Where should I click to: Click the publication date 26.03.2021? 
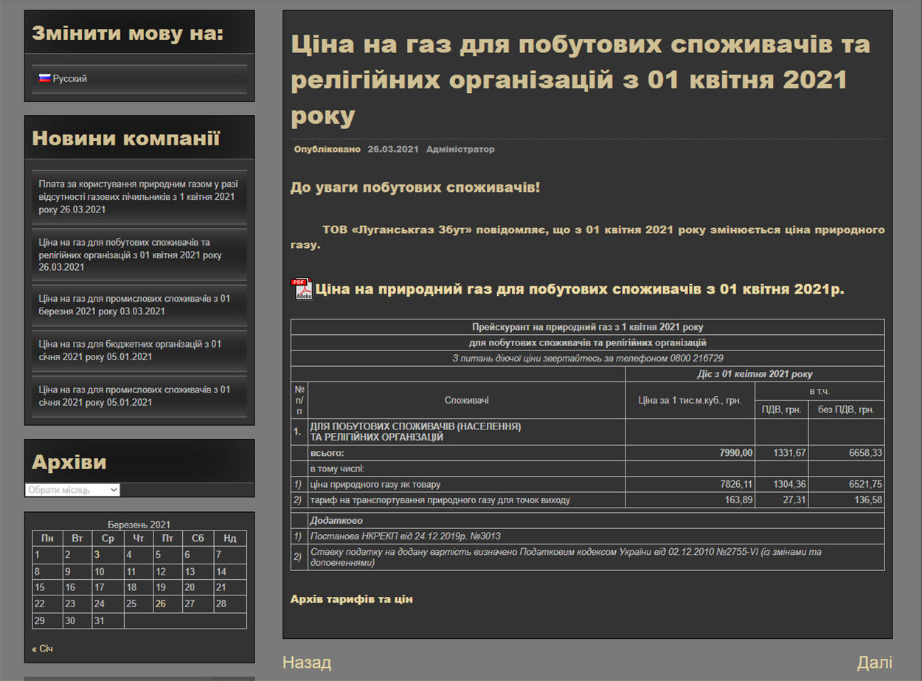coord(393,149)
